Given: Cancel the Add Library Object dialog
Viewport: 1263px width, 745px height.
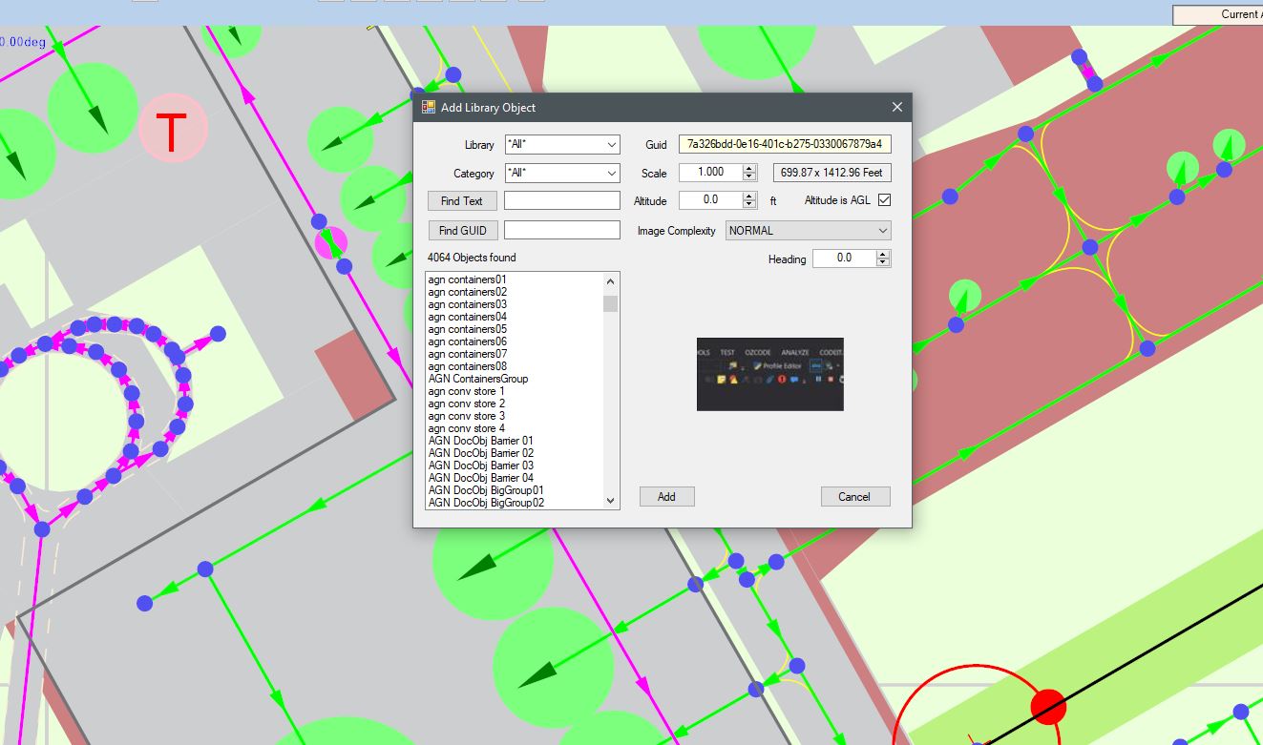Looking at the screenshot, I should pos(854,497).
